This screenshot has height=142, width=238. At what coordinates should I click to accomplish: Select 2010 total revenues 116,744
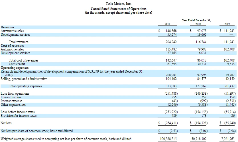[x=201, y=42]
